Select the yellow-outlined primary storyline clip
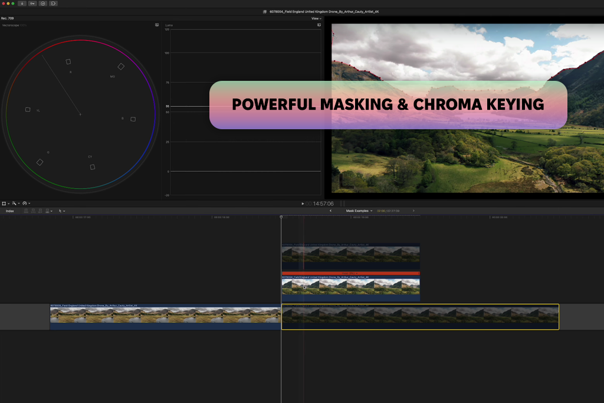 [420, 317]
